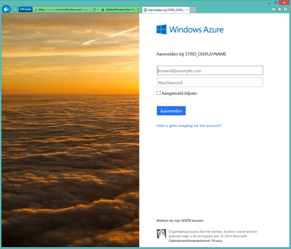Click the browser Back arrow button

(x=6, y=9)
